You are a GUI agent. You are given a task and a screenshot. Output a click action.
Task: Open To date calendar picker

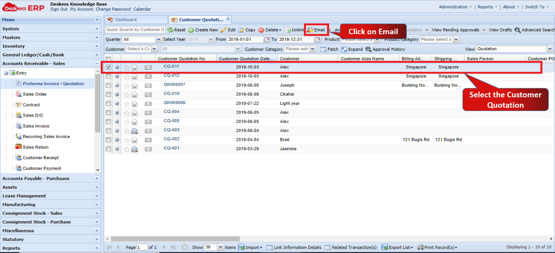317,39
